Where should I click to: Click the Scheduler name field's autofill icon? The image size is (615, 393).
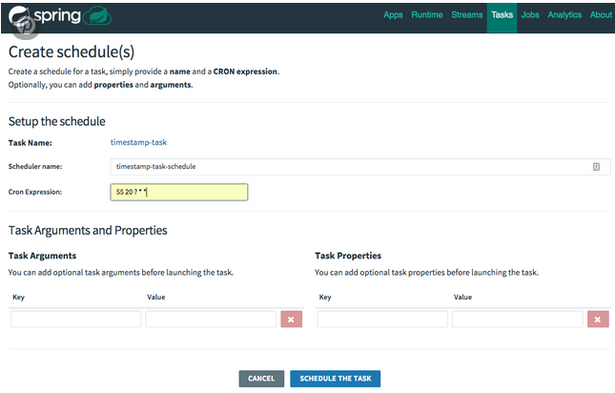(x=596, y=166)
